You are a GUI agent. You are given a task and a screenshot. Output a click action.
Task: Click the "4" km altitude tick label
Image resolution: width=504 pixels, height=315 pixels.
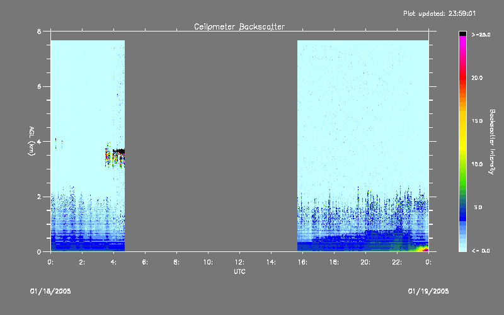pyautogui.click(x=39, y=141)
